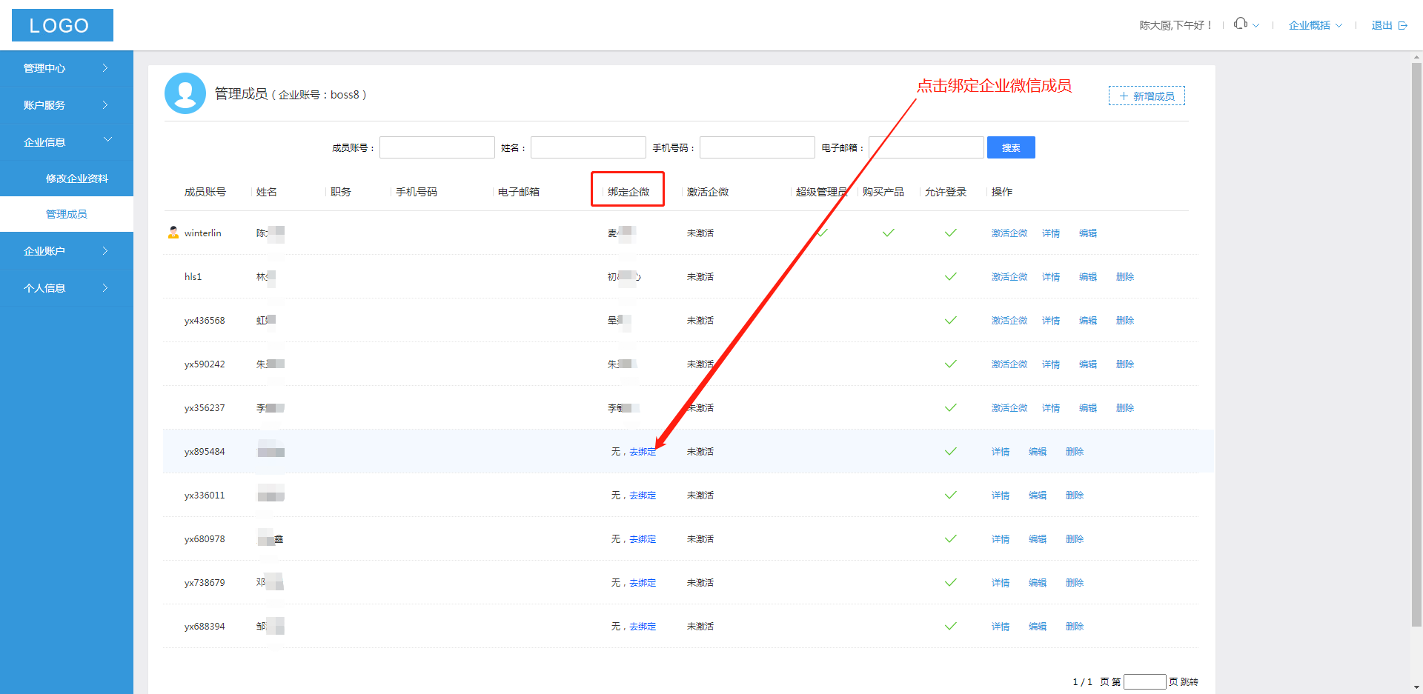Toggle 允许登录 checkmark for hls1
The width and height of the screenshot is (1423, 694).
point(950,277)
